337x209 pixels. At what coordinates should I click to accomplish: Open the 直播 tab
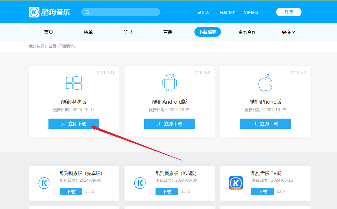click(168, 32)
